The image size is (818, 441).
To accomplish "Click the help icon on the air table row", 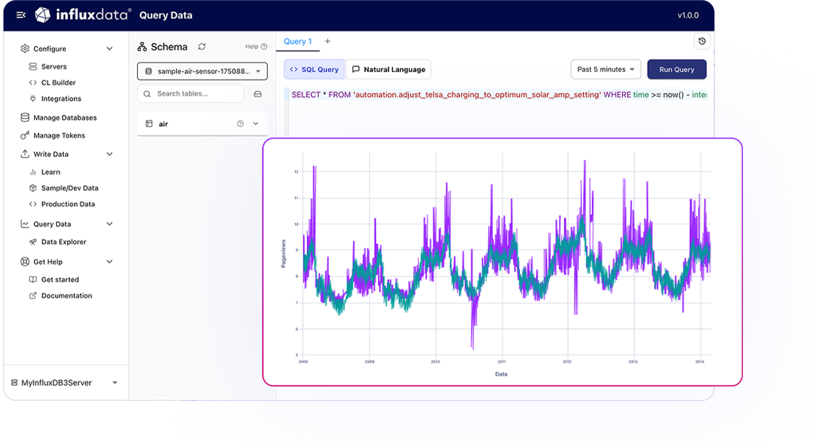I will (239, 124).
